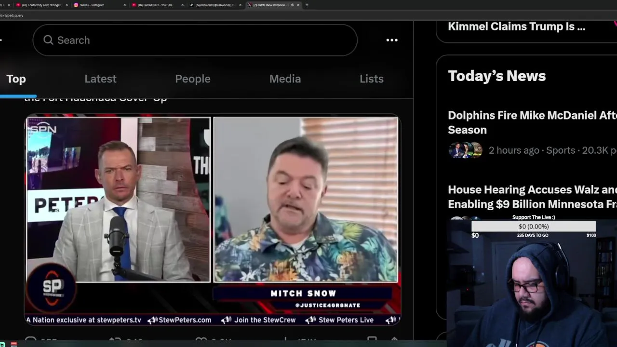This screenshot has height=347, width=617.
Task: Switch to the People tab
Action: 193,79
